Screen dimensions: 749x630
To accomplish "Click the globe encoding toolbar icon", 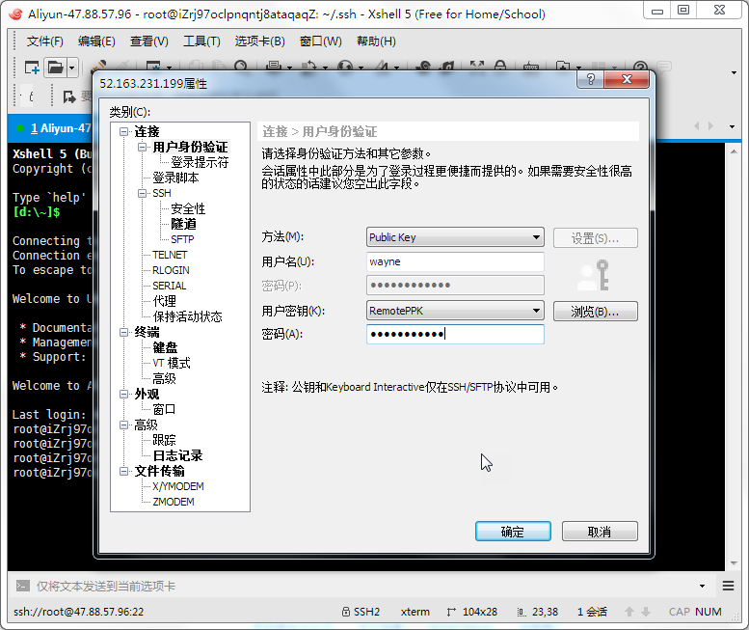I will click(345, 67).
